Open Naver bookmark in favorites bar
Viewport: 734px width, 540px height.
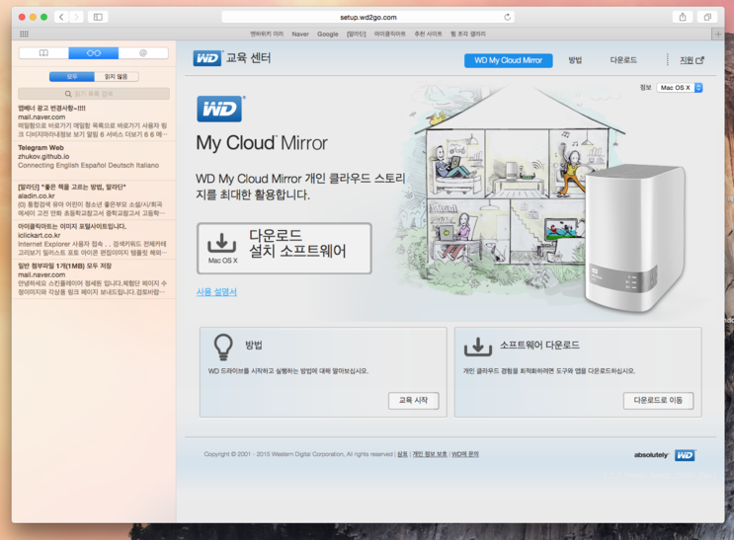(x=300, y=34)
